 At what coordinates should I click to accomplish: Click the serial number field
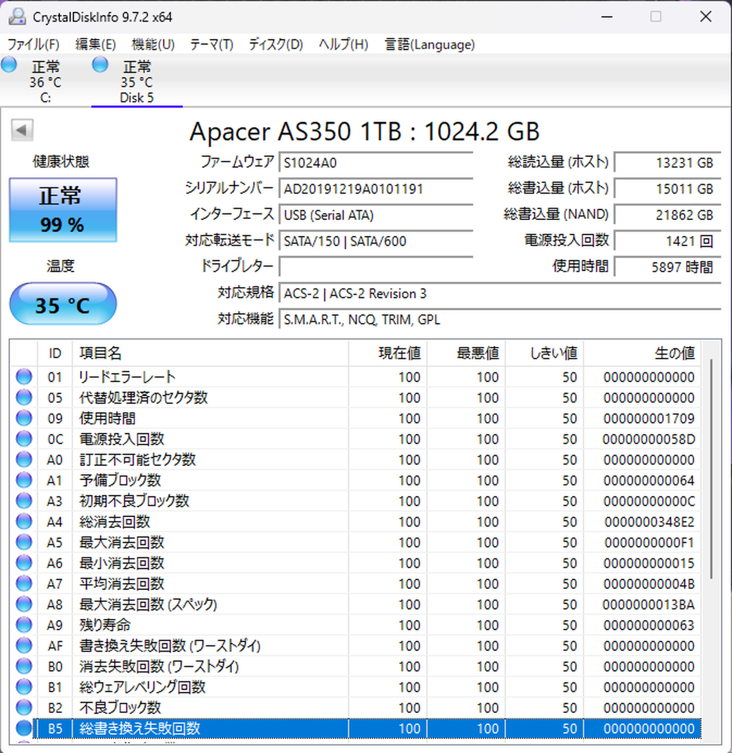coord(376,189)
